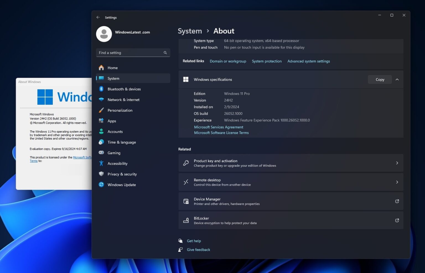This screenshot has height=273, width=425.
Task: Open Network & internet settings
Action: [123, 99]
